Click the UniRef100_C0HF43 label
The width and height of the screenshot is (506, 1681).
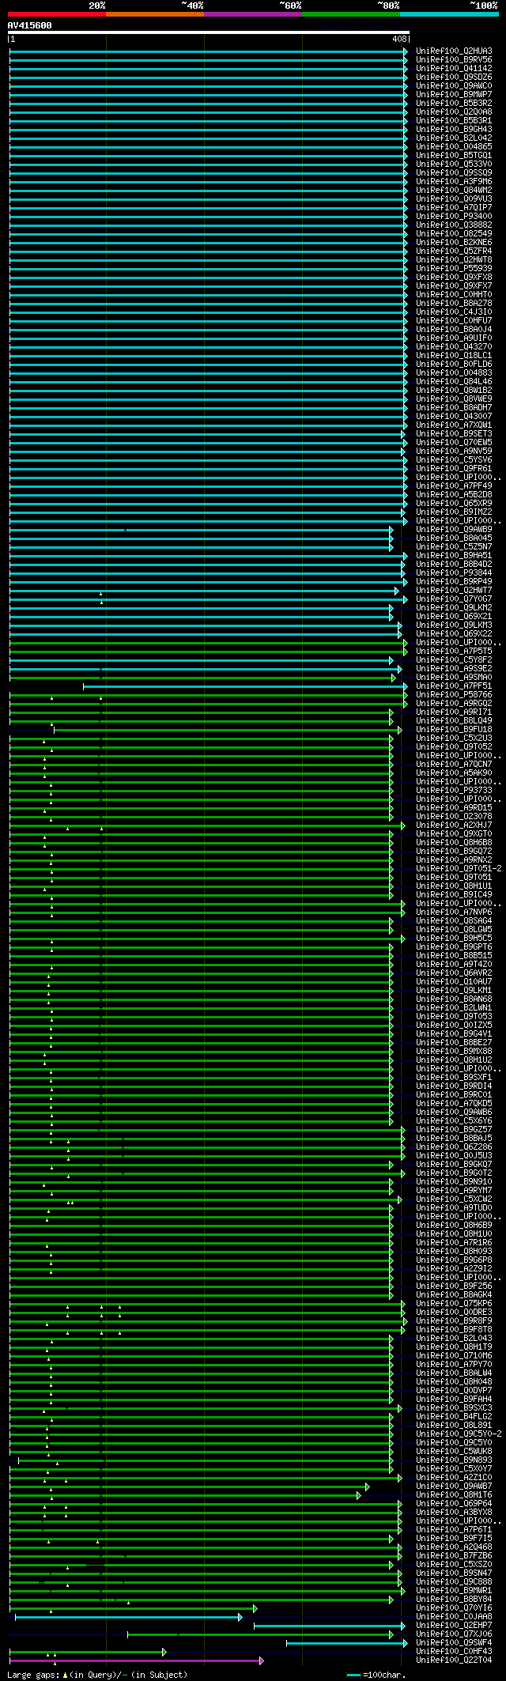tap(454, 1652)
